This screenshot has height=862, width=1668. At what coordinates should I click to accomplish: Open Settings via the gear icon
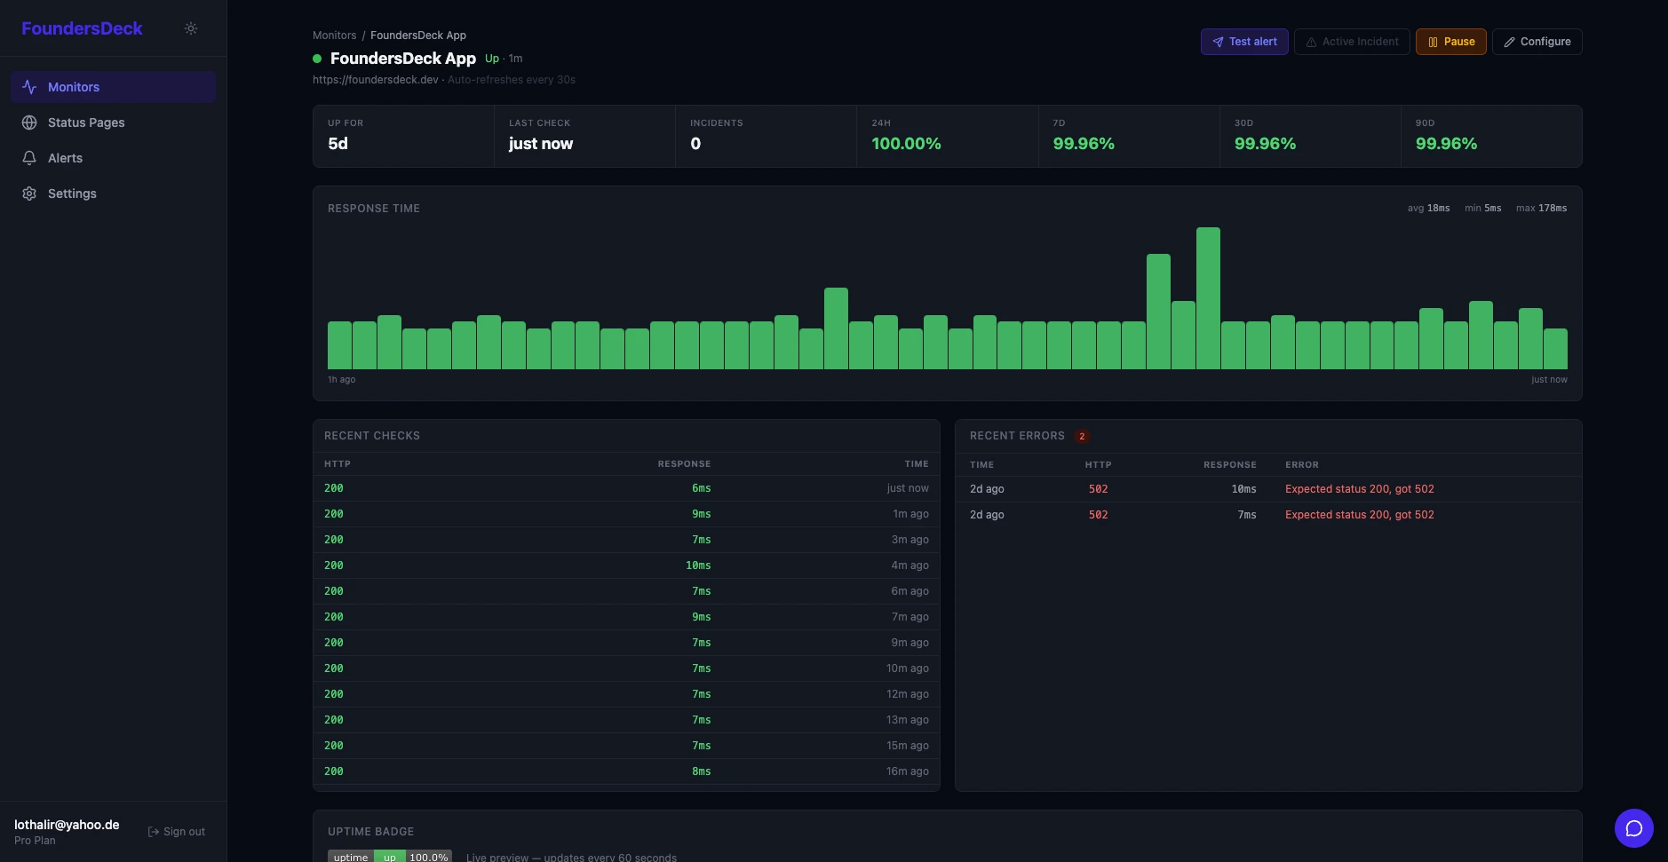coord(29,193)
